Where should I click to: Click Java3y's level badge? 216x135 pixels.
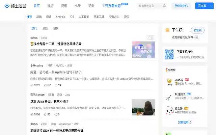click(x=187, y=80)
